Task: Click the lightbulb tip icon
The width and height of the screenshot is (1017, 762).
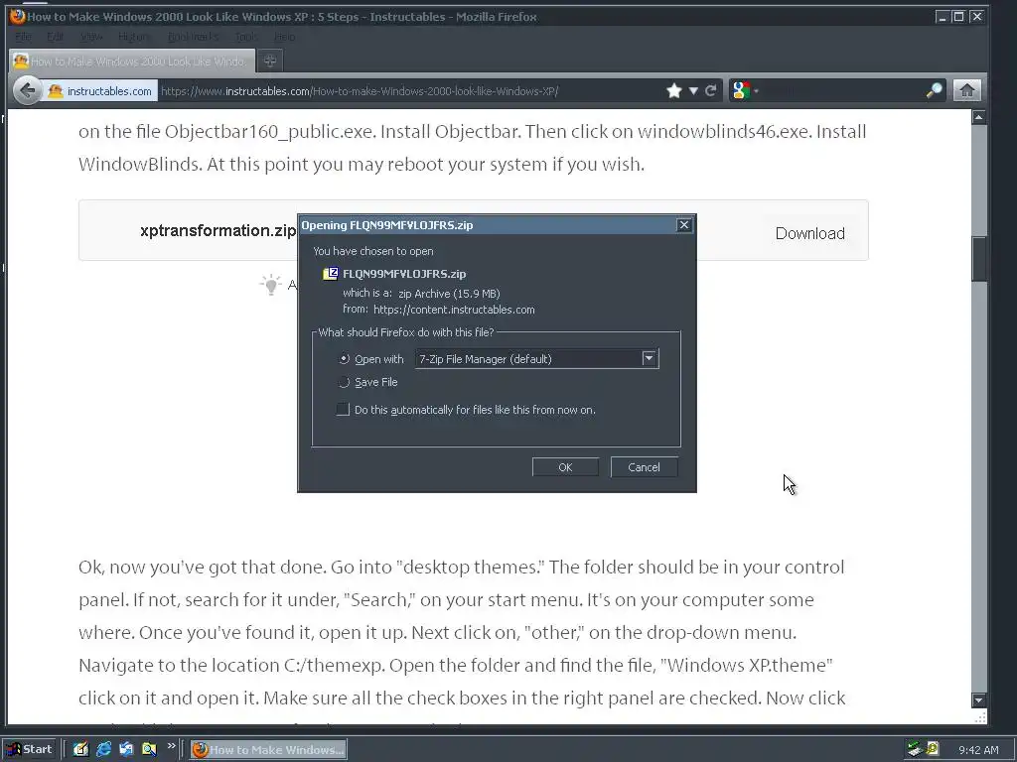Action: click(x=270, y=284)
